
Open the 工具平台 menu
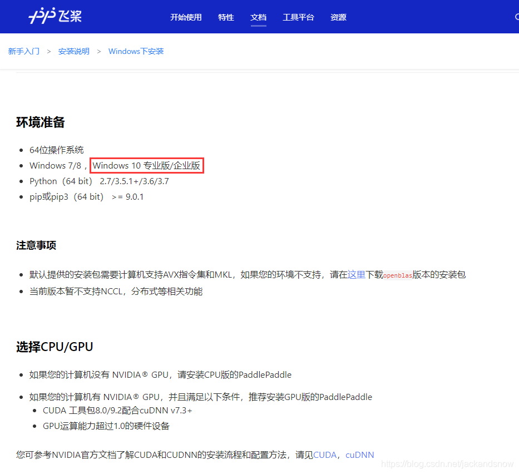point(298,17)
